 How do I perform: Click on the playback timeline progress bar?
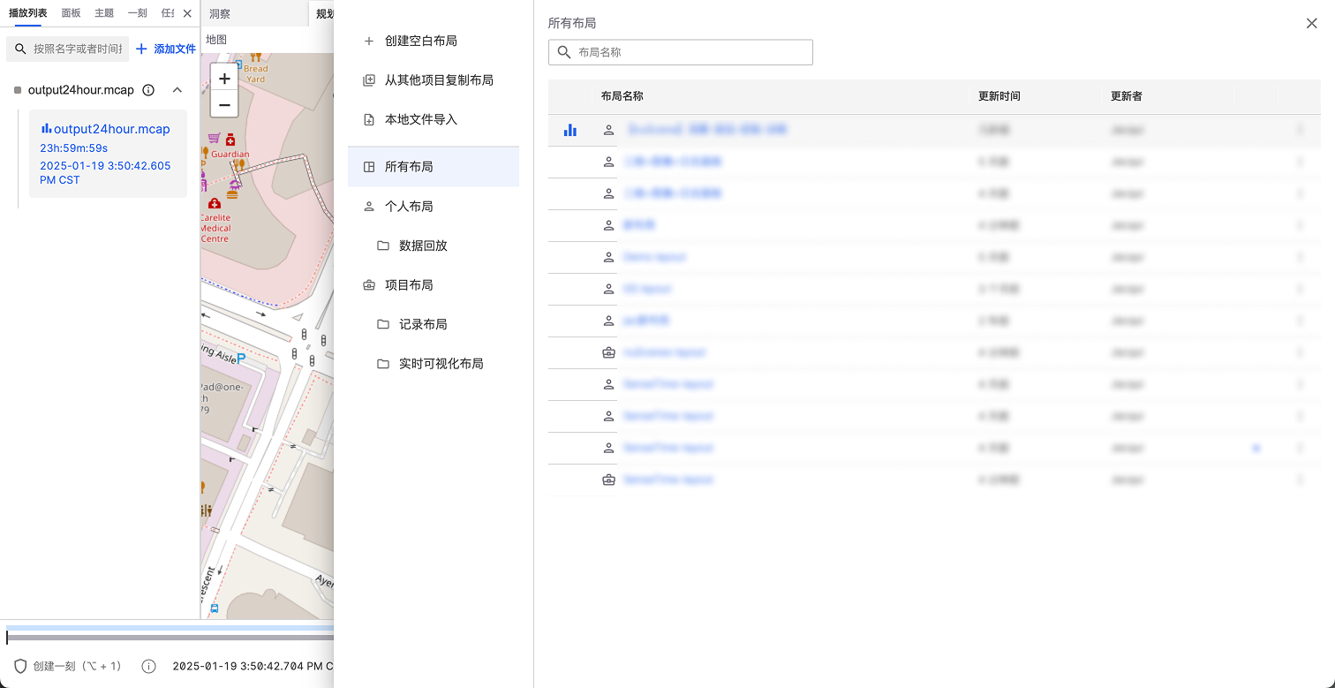click(x=168, y=637)
